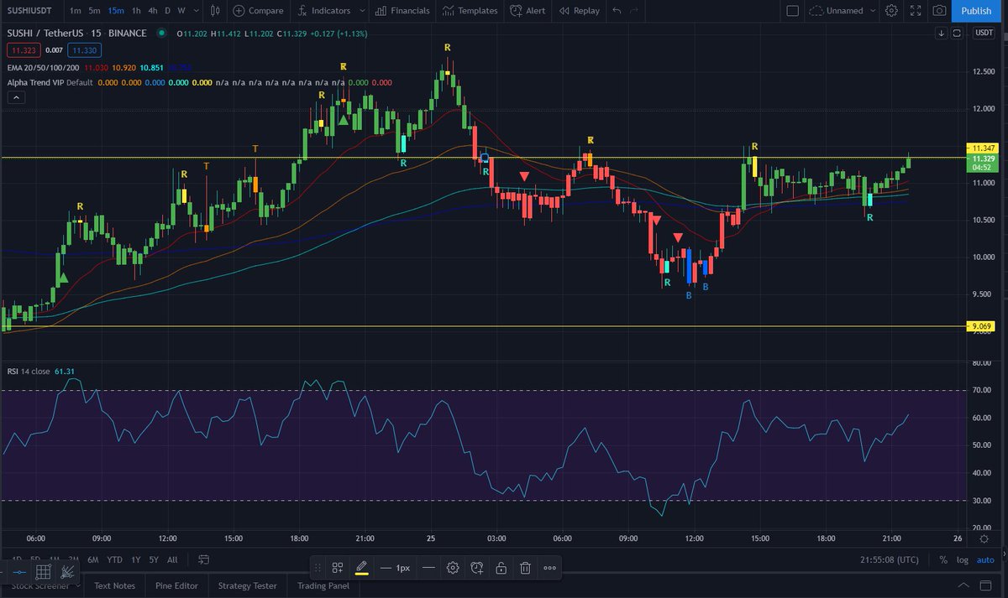
Task: Open chart axis settings gear near time axis
Action: click(x=984, y=539)
